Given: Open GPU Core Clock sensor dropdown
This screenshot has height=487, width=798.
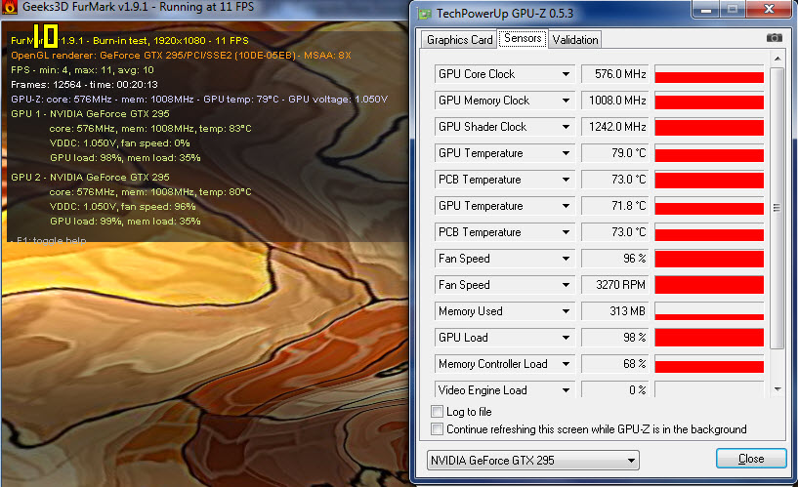Looking at the screenshot, I should [x=566, y=74].
